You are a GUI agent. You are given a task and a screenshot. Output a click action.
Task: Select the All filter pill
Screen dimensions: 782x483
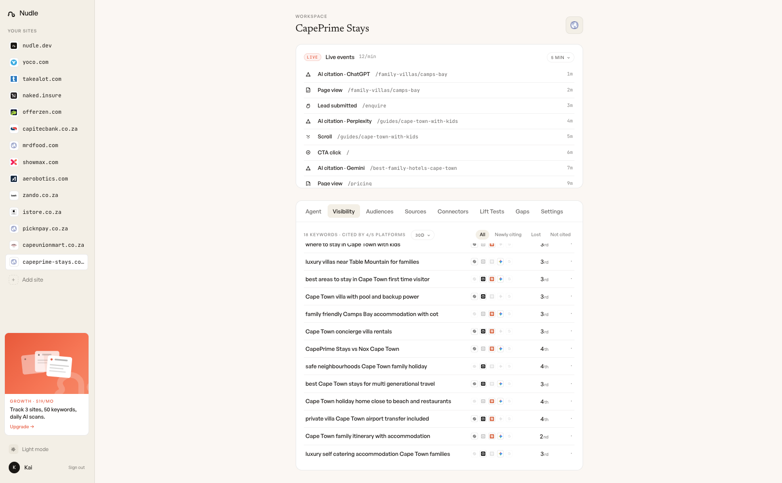pyautogui.click(x=482, y=235)
